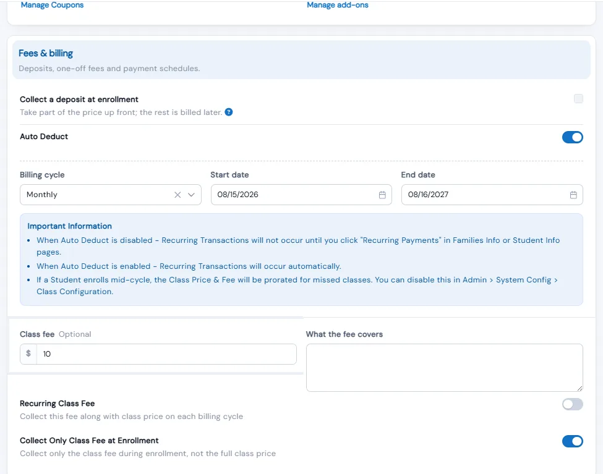Click the dollar sign prefix in Class fee

coord(28,353)
